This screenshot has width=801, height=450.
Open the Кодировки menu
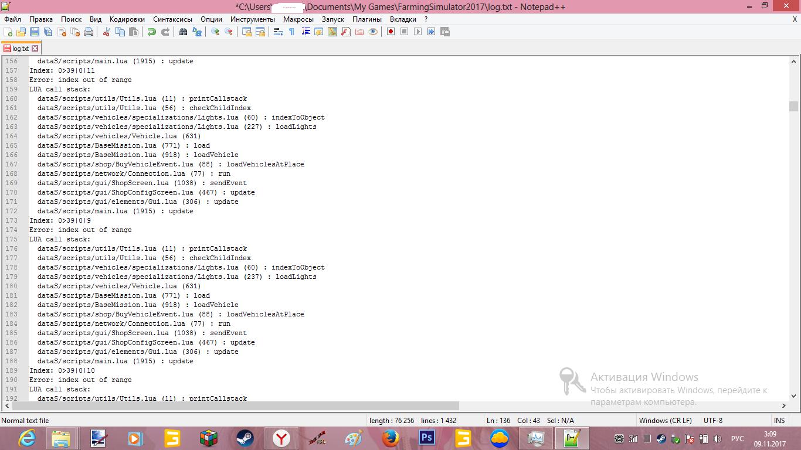click(x=127, y=19)
